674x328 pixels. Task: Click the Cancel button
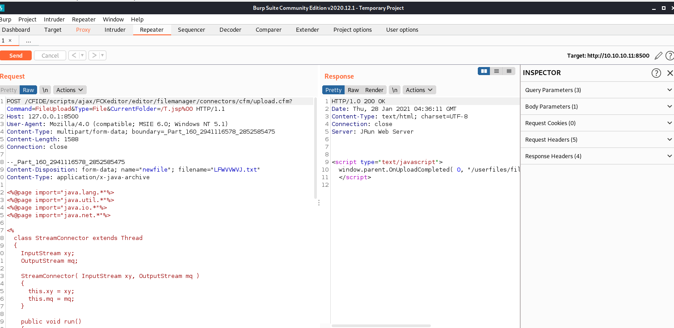click(50, 55)
